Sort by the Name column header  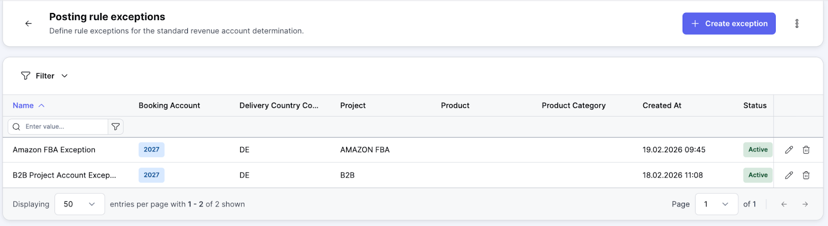23,105
